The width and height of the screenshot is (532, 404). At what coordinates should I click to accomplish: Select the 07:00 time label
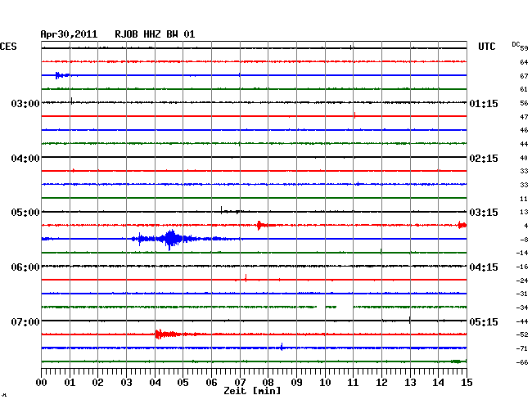(25, 321)
